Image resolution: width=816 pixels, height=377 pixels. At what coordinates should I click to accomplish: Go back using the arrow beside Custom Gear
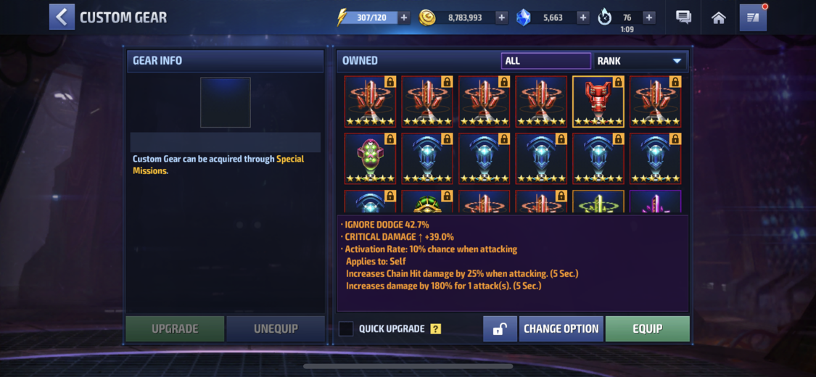tap(62, 17)
